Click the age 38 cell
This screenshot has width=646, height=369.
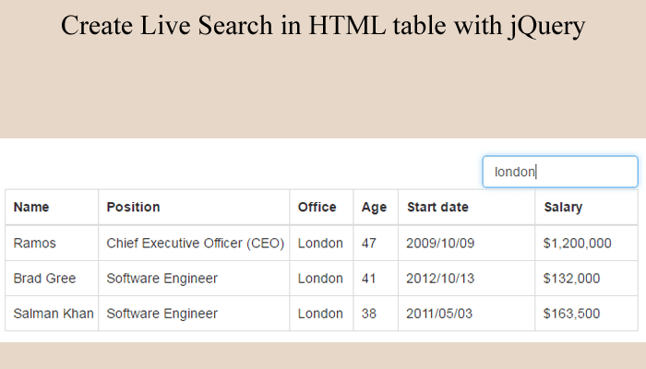point(369,314)
